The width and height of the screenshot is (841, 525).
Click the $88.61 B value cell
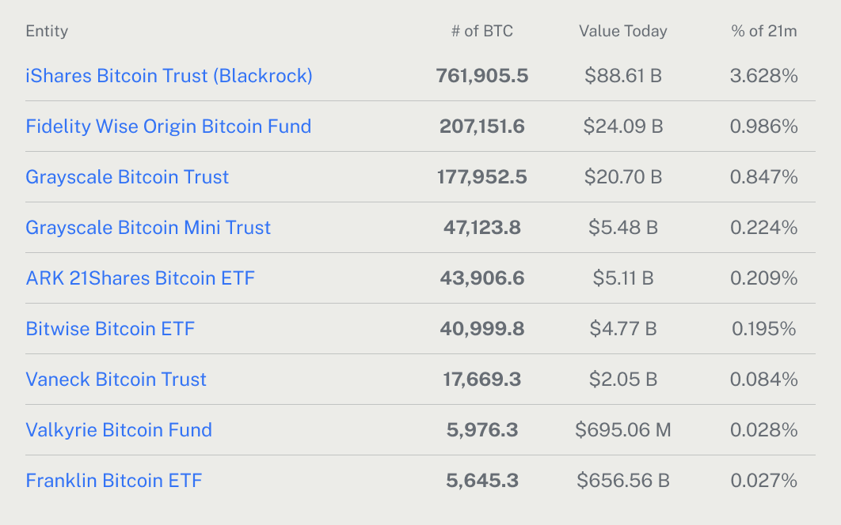click(x=622, y=76)
